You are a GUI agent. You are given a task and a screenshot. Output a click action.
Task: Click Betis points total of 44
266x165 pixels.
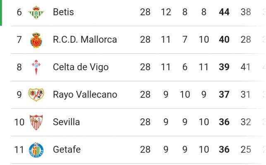[x=224, y=12]
